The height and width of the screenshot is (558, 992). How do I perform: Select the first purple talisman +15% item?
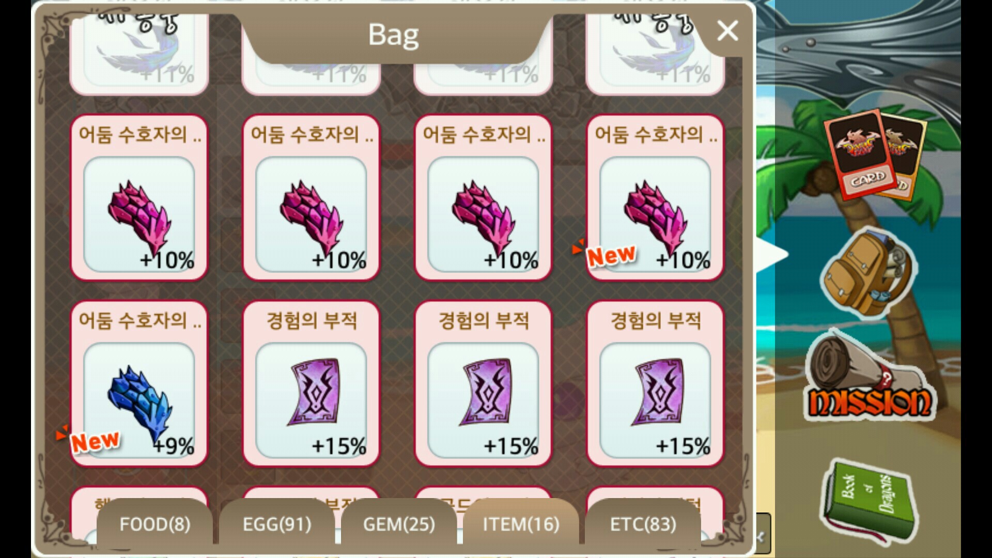(311, 383)
